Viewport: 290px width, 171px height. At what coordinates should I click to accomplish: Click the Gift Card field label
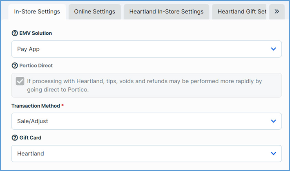click(x=30, y=138)
